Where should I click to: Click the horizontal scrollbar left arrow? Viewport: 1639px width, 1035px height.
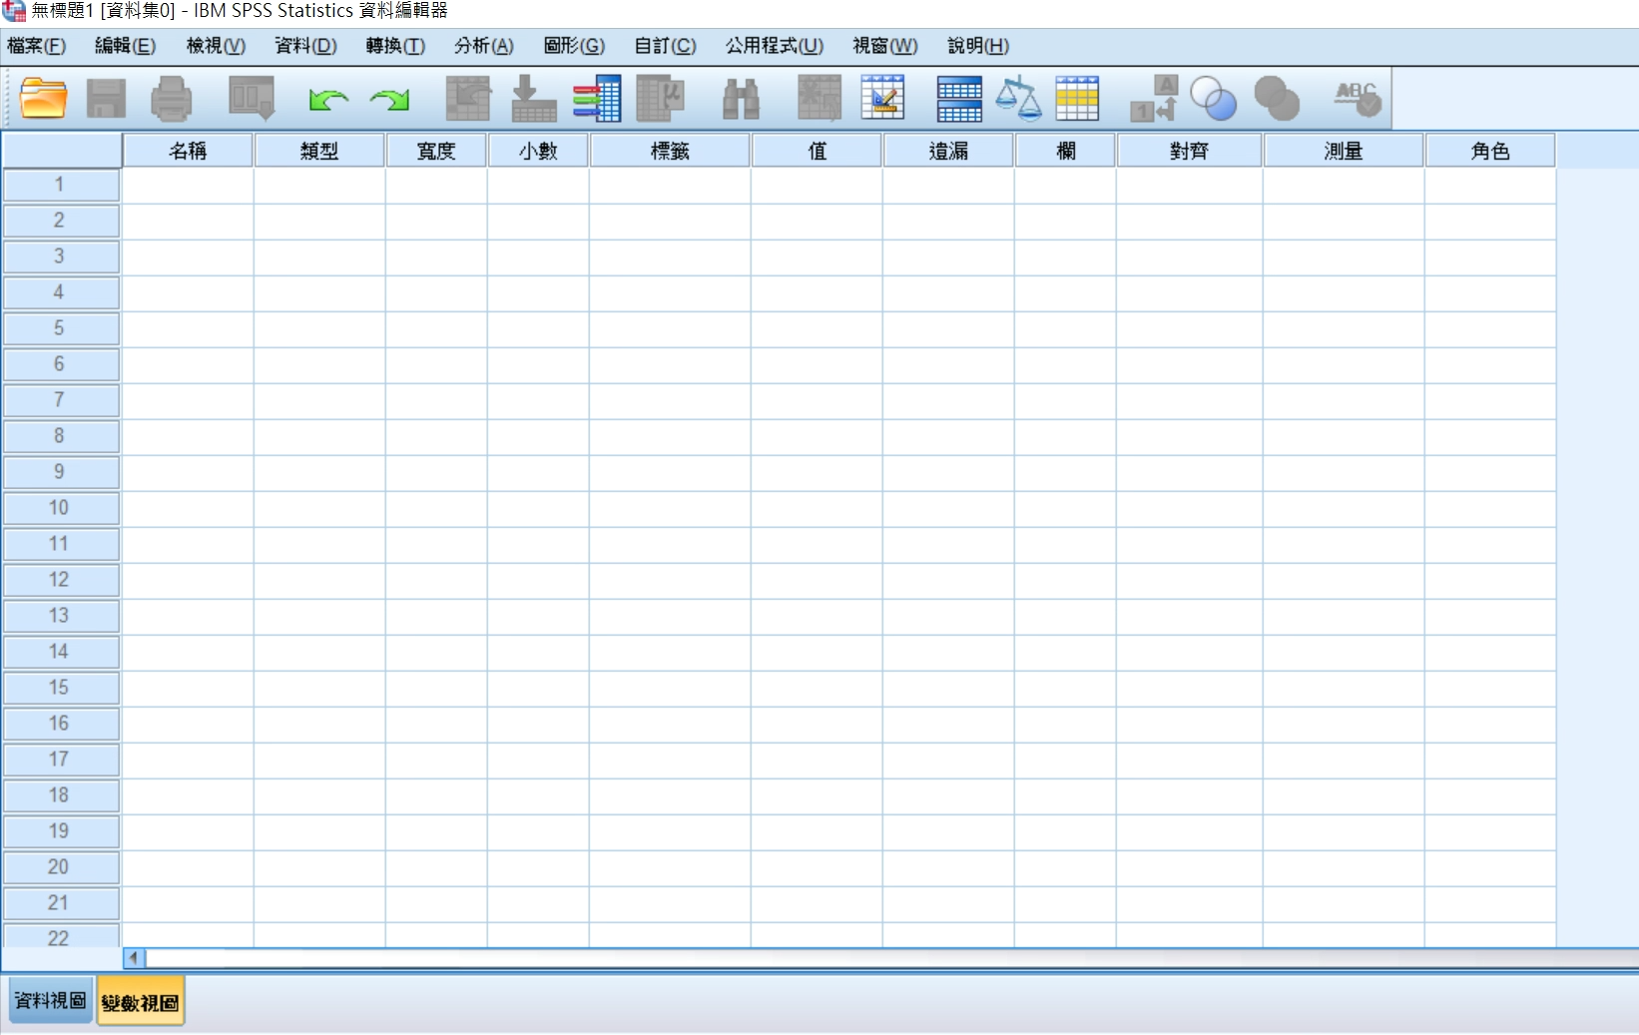(134, 958)
